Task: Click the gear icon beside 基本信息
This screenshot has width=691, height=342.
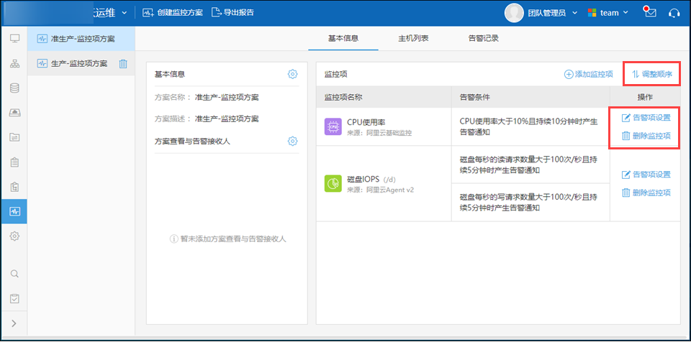Action: 292,74
